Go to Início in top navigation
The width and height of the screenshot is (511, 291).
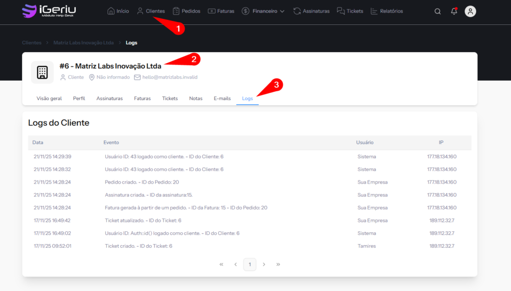pyautogui.click(x=118, y=11)
